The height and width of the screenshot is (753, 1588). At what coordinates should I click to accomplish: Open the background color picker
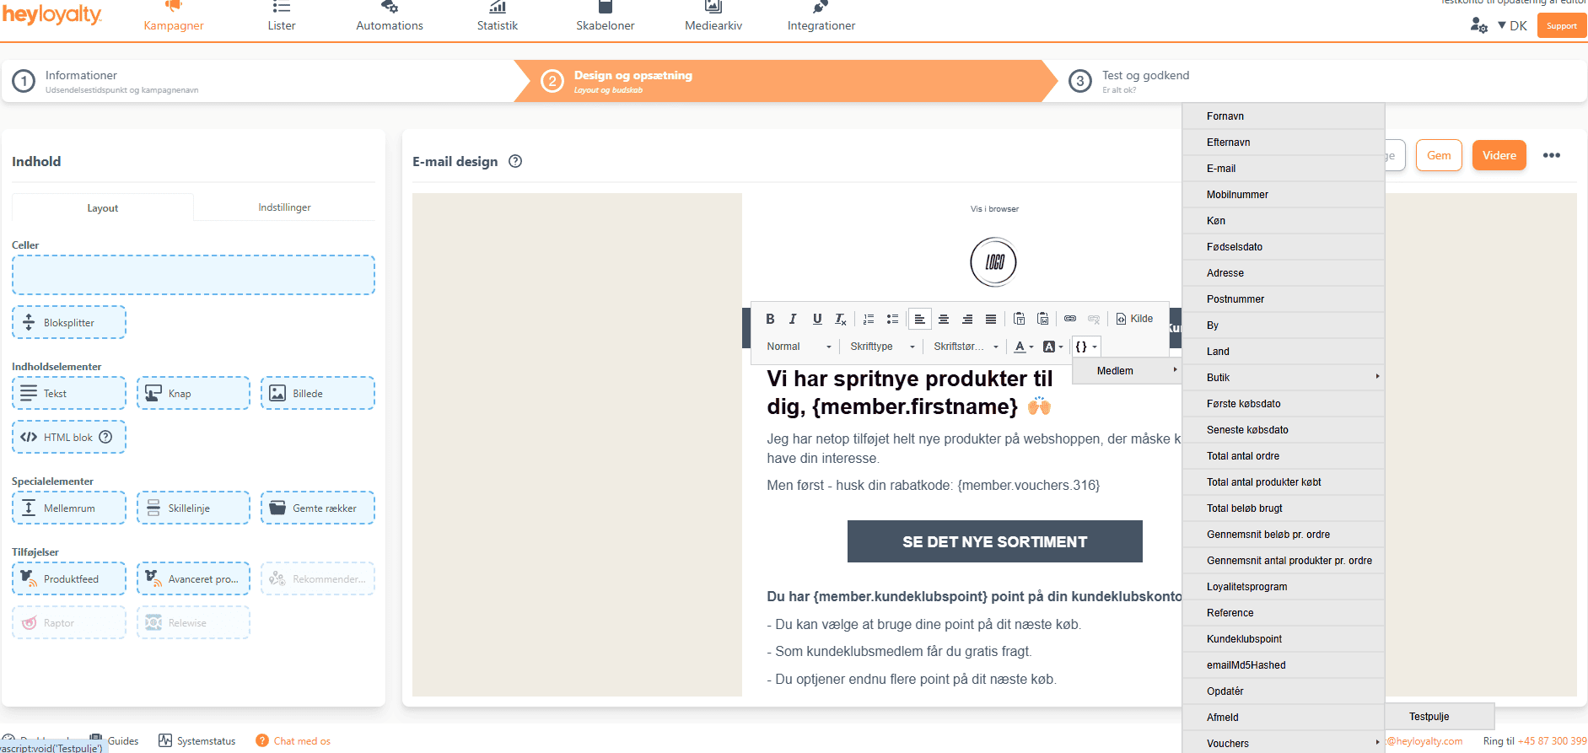(x=1053, y=347)
